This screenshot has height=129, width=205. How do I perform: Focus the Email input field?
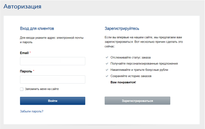(x=53, y=61)
